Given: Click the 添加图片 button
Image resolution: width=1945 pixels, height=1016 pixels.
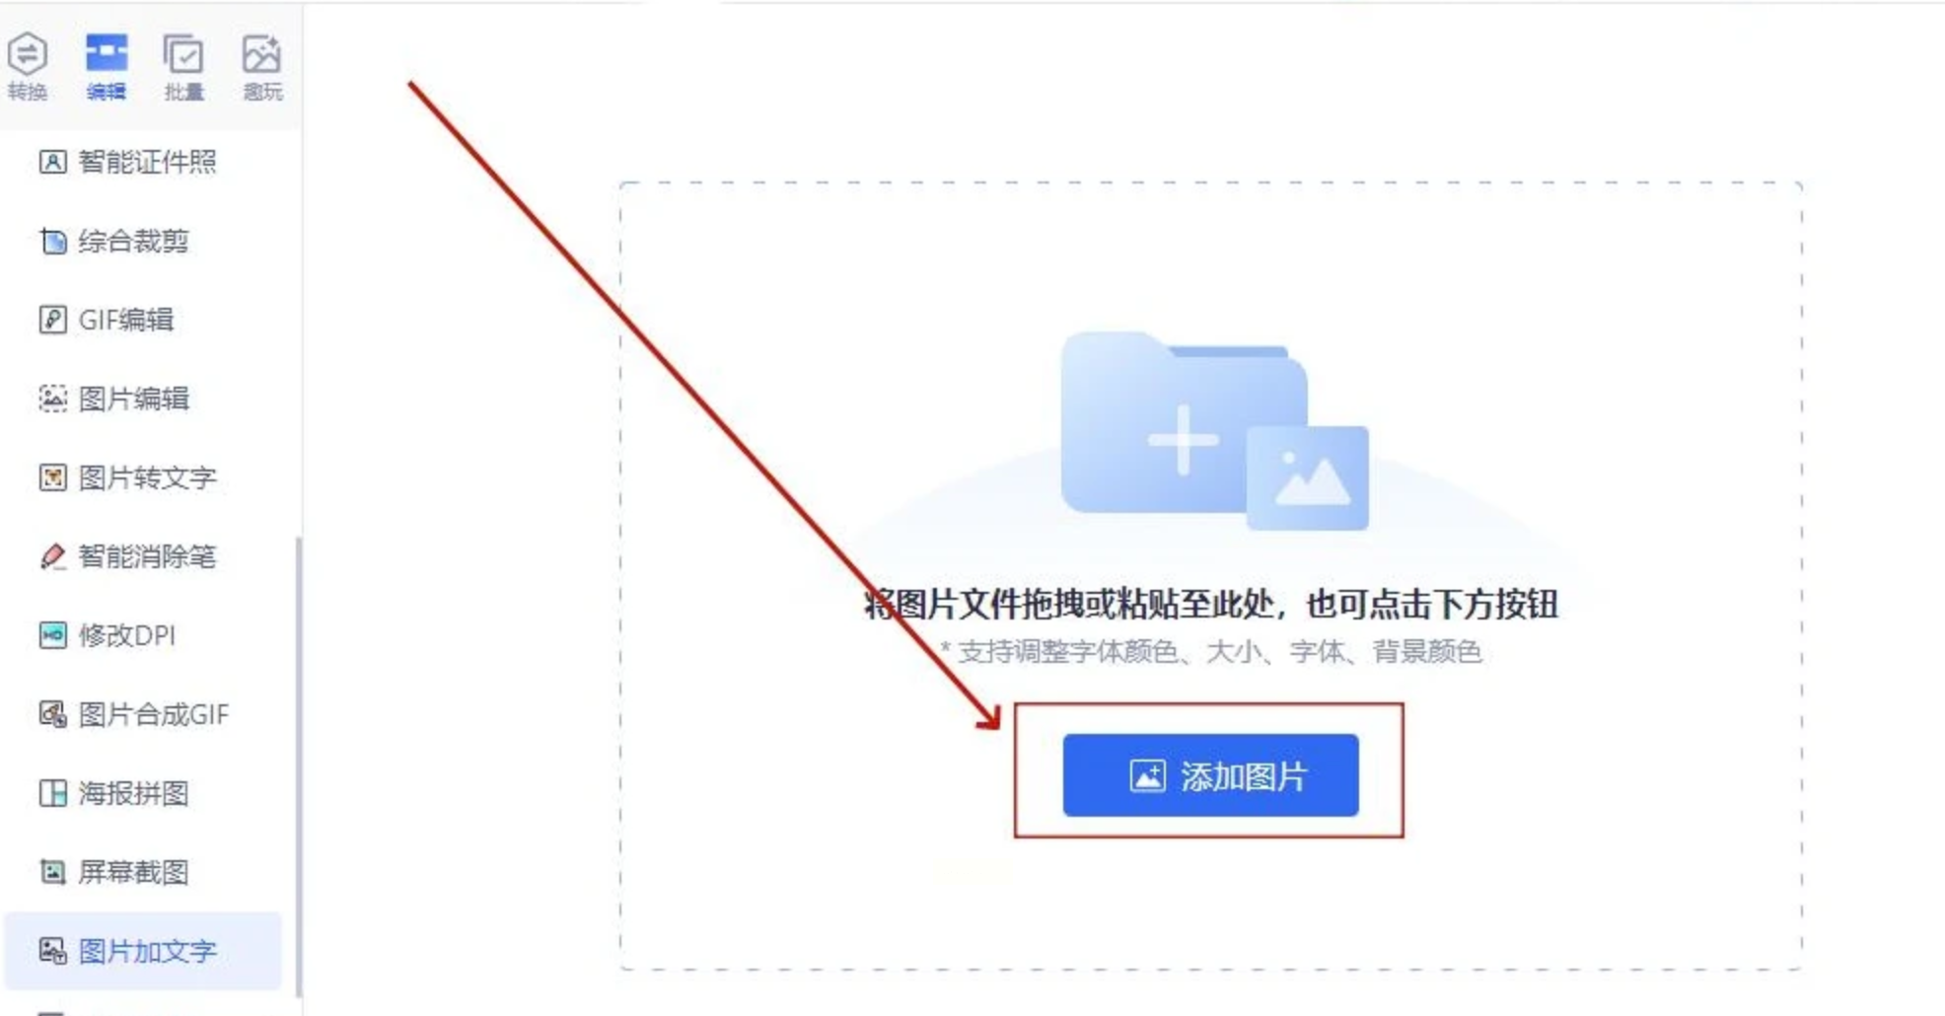Looking at the screenshot, I should coord(1210,775).
